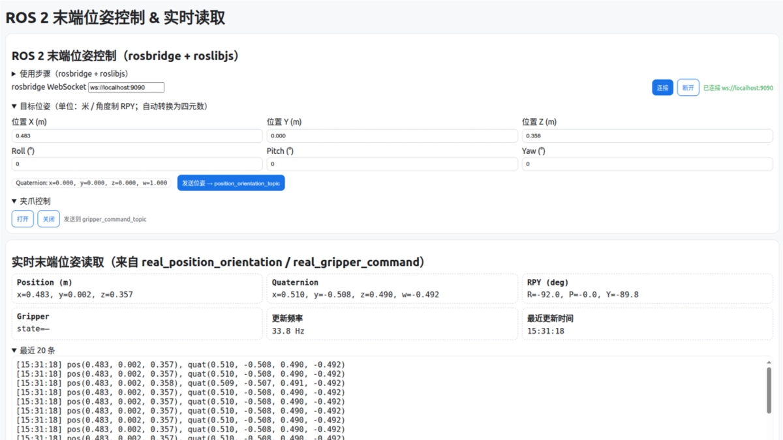The height and width of the screenshot is (440, 783).
Task: Focus the rosbridge WebSocket URL field
Action: click(126, 87)
